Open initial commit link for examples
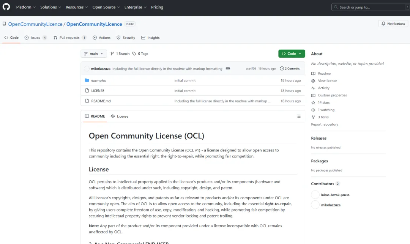 (185, 80)
